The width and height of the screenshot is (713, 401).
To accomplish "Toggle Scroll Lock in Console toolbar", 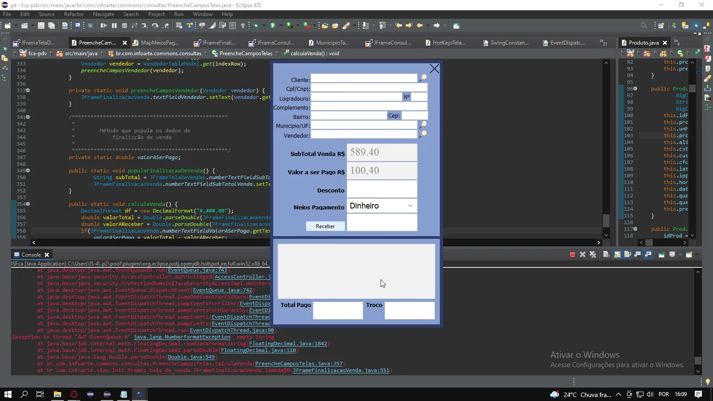I will pyautogui.click(x=617, y=254).
